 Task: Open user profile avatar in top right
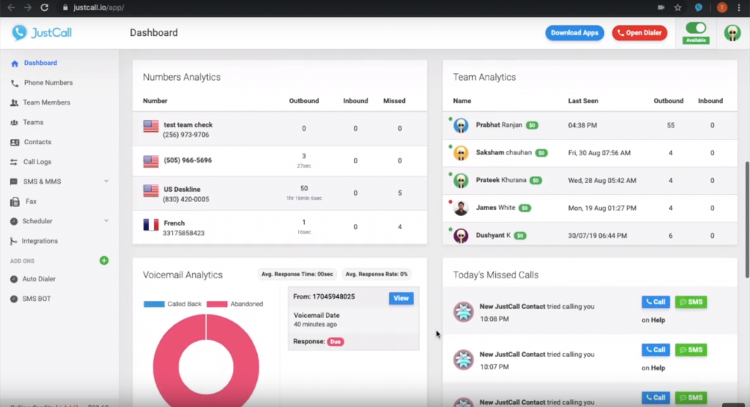(x=732, y=33)
